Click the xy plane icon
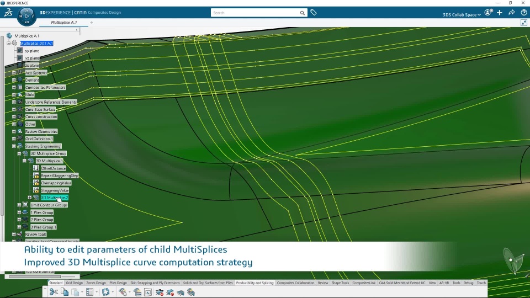 (20, 51)
